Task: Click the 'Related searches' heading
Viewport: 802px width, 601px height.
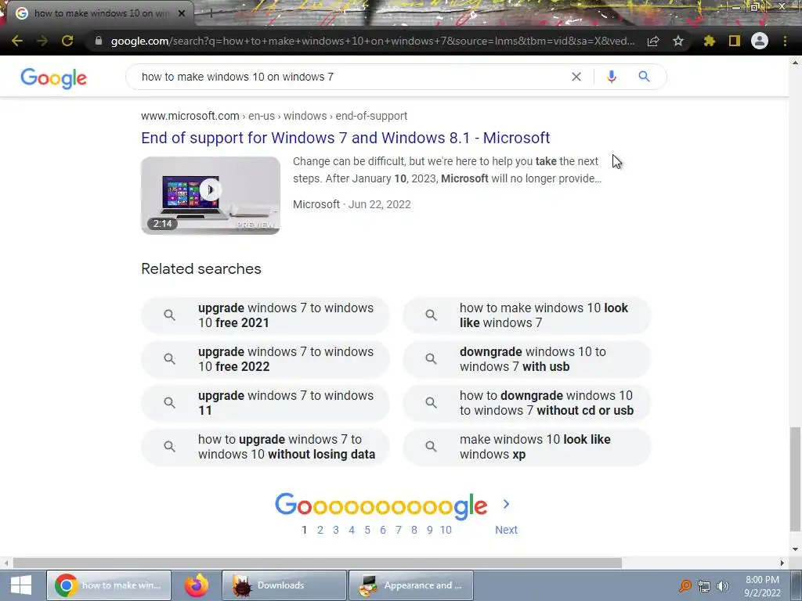Action: coord(201,269)
